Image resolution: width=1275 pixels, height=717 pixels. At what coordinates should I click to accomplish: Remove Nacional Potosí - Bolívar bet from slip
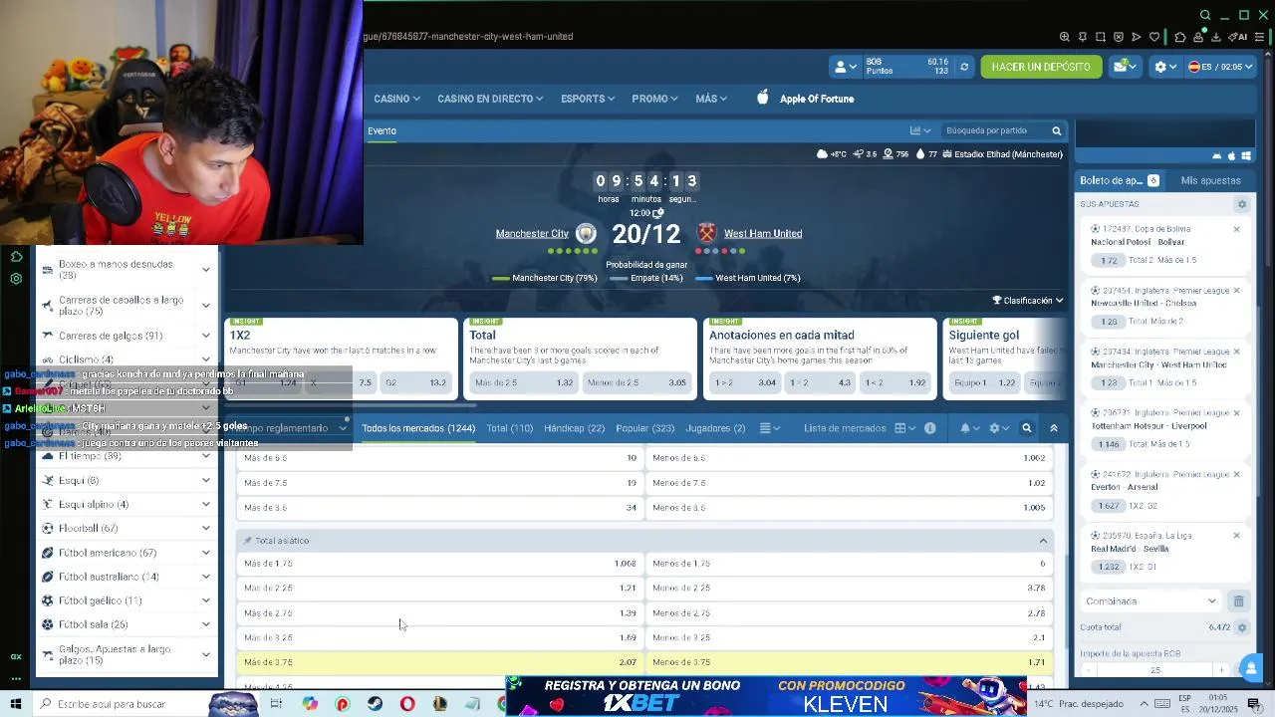[1237, 229]
